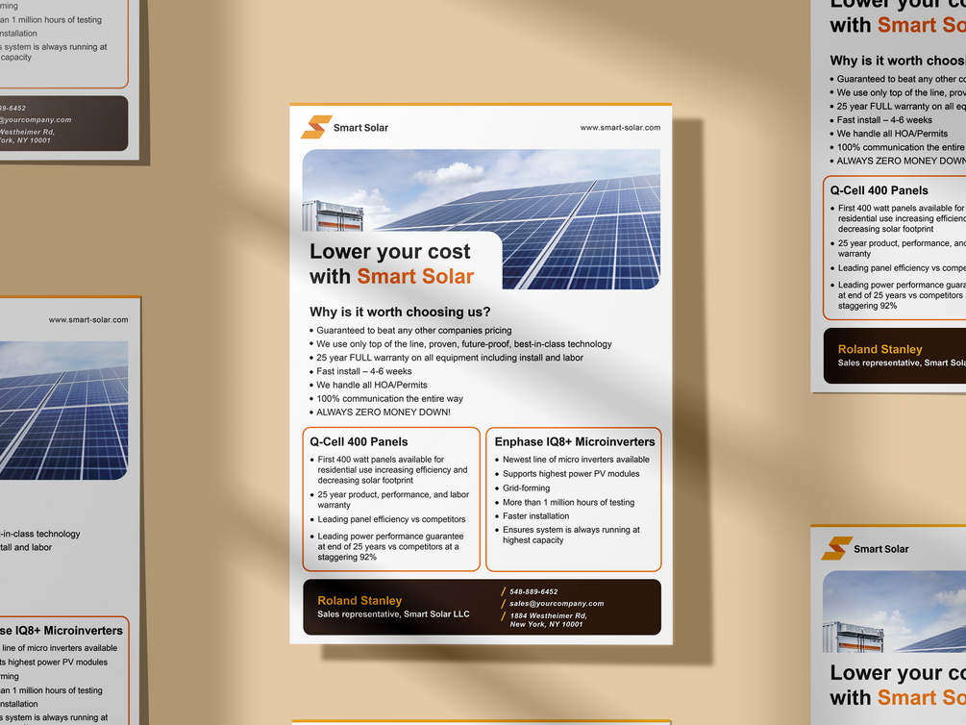Click 'Roland Stanley' name on center flyer

click(359, 600)
